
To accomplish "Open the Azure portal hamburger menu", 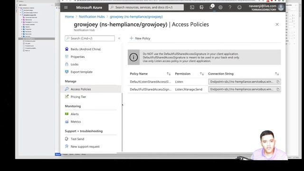I will (66, 8).
